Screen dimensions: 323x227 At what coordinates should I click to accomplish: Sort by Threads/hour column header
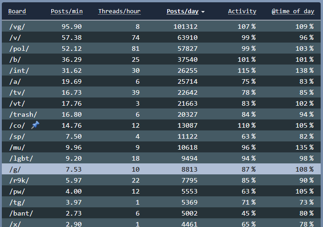(119, 11)
